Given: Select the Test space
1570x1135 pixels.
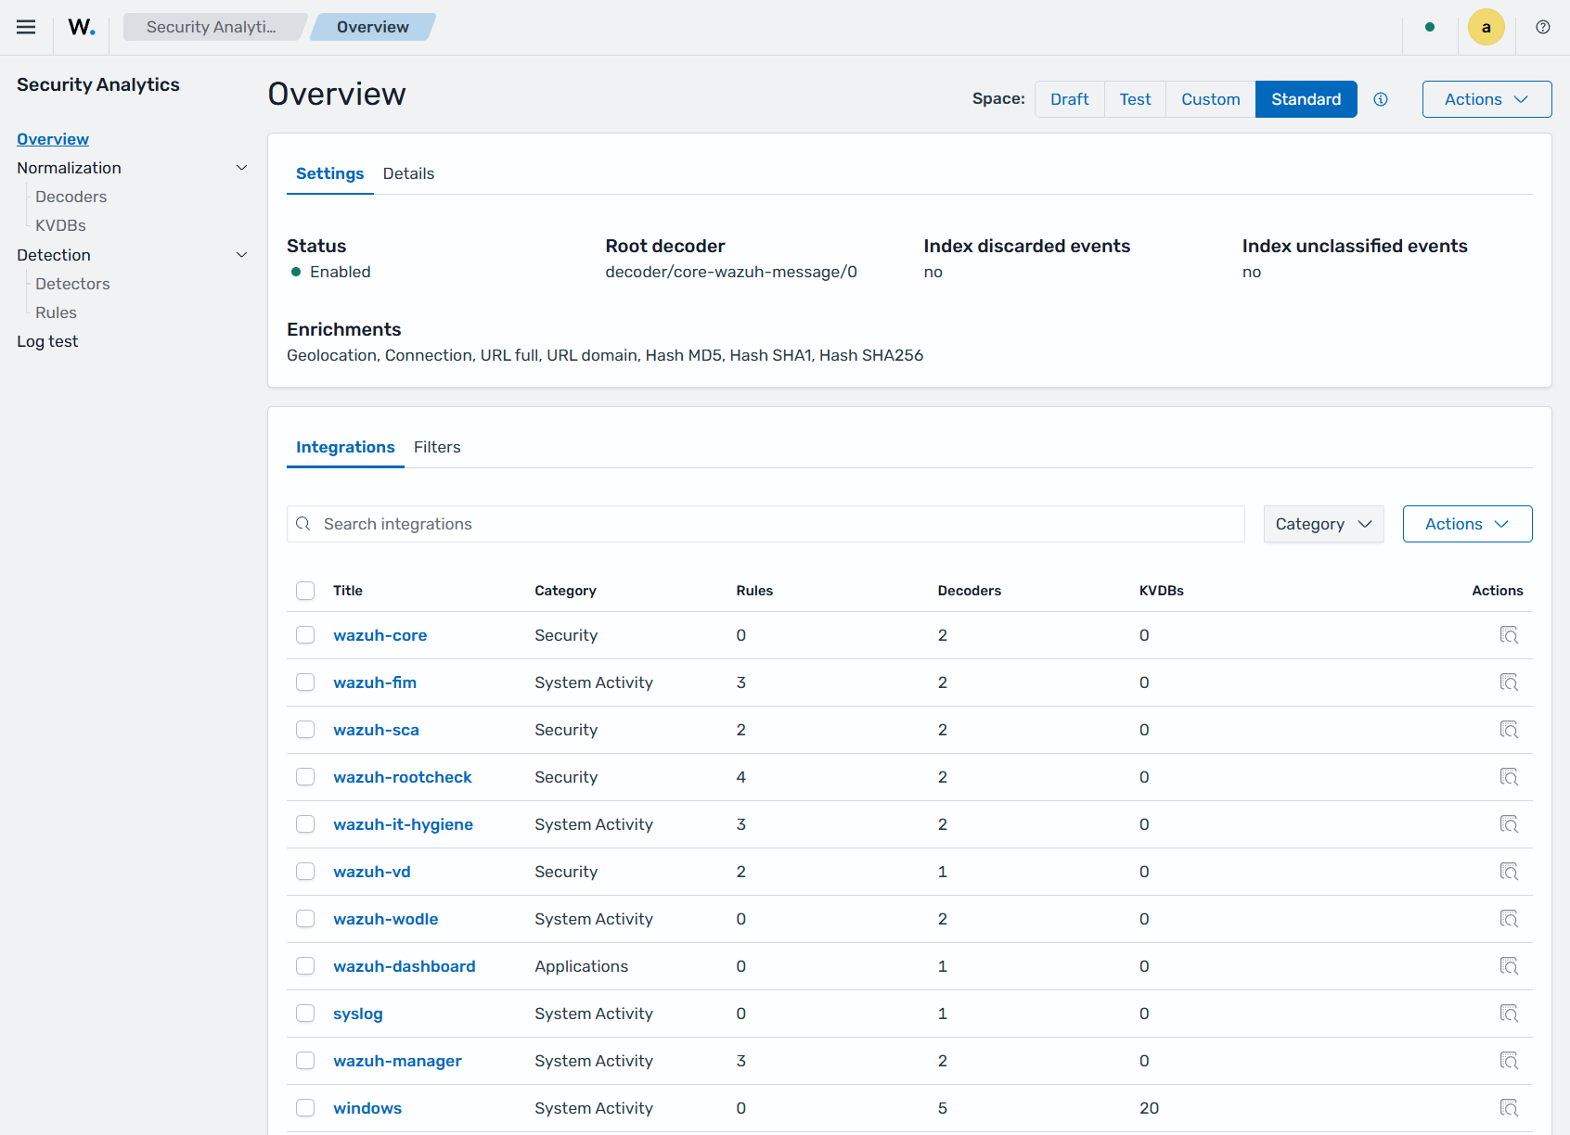Looking at the screenshot, I should [x=1135, y=99].
